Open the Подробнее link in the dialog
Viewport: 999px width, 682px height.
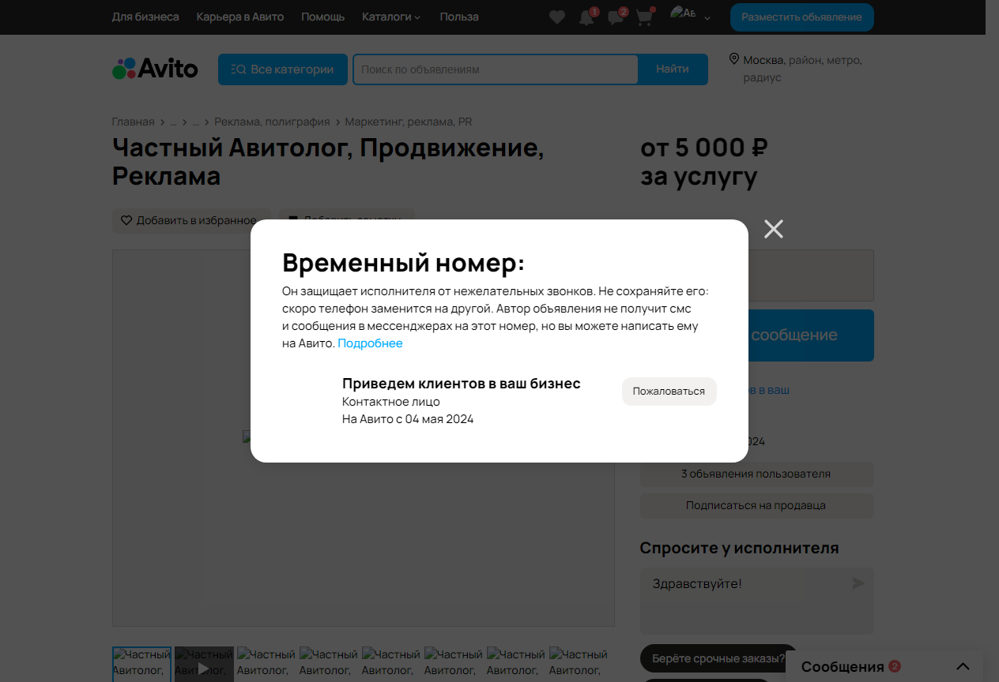(370, 343)
